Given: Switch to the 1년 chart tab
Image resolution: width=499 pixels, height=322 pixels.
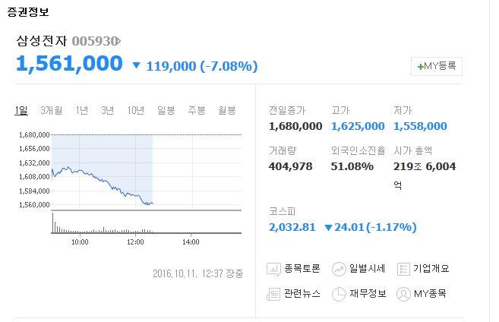Looking at the screenshot, I should (x=81, y=111).
